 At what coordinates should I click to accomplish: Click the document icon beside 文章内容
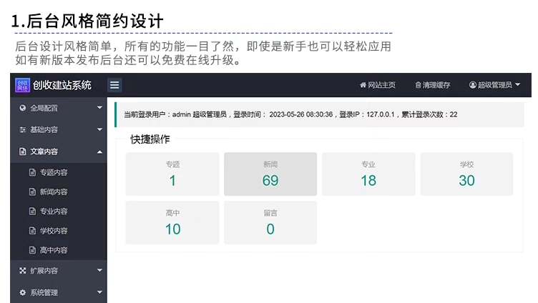tap(23, 151)
